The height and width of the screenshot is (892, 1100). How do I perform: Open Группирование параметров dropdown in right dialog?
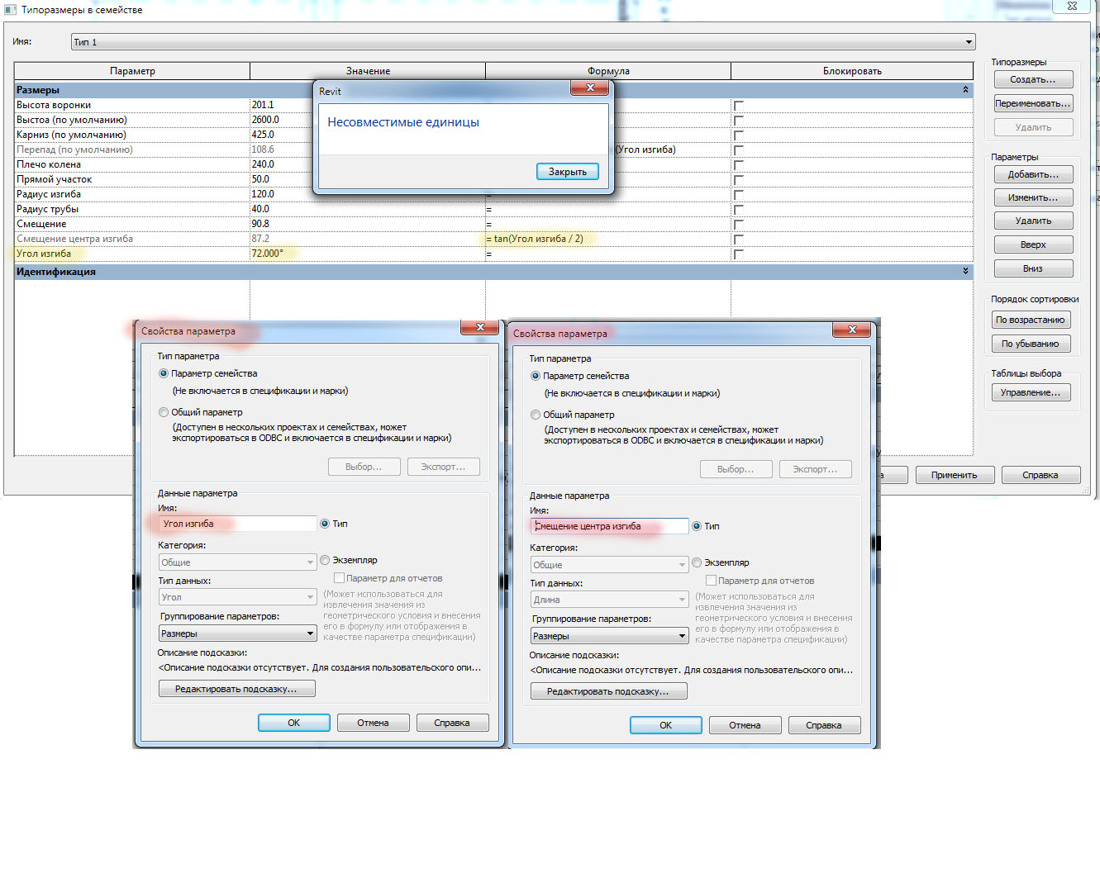coord(610,636)
